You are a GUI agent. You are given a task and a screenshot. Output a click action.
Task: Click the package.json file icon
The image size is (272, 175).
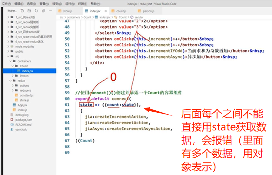(x=12, y=120)
